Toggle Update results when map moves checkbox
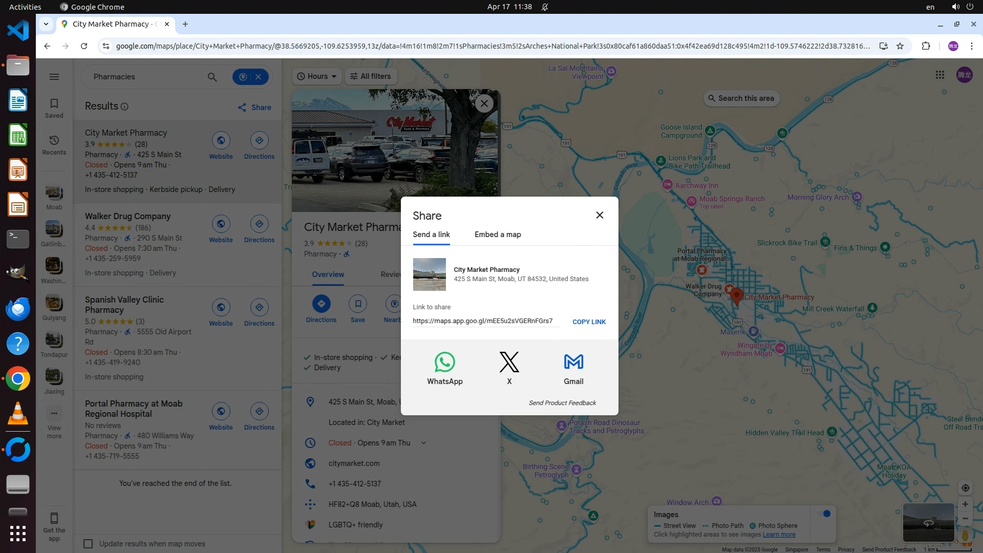This screenshot has height=553, width=983. point(89,544)
